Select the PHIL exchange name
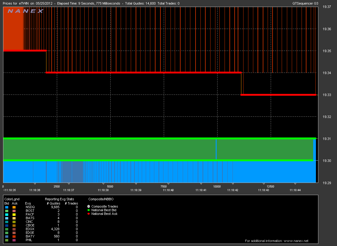This screenshot has width=337, height=246. click(29, 240)
